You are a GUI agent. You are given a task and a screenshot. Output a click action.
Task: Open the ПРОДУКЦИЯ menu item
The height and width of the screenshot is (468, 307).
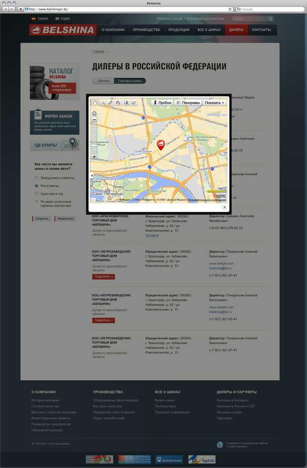179,30
